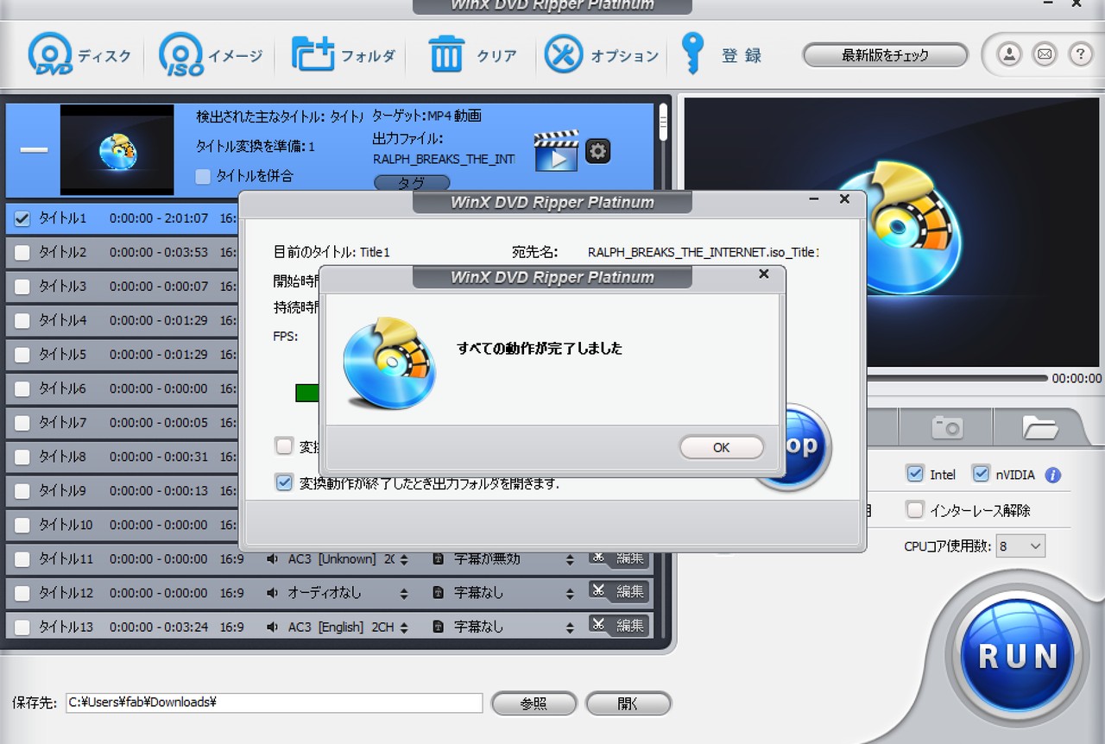Select the タイトル3 row
The image size is (1105, 744).
tap(123, 287)
